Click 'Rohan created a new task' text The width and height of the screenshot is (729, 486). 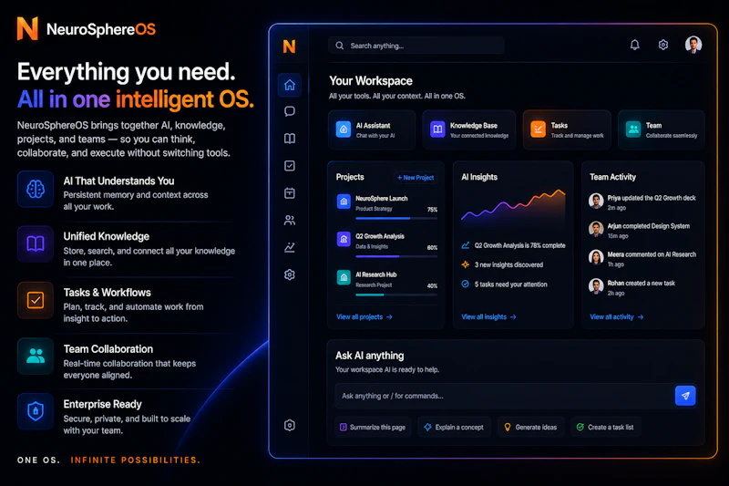[642, 283]
